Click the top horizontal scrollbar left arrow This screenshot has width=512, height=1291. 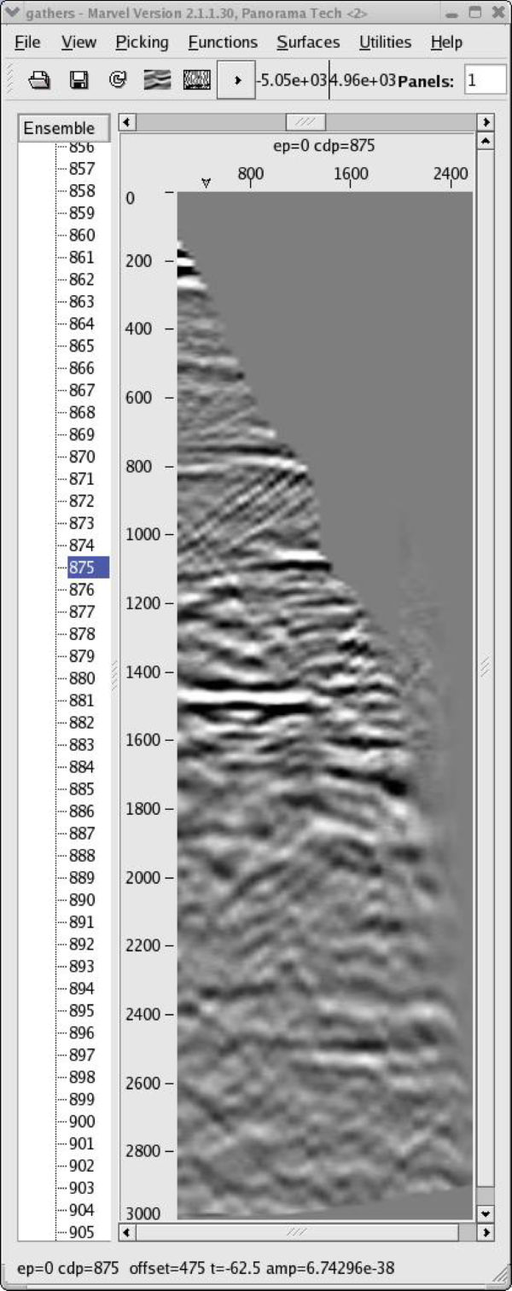(x=128, y=123)
